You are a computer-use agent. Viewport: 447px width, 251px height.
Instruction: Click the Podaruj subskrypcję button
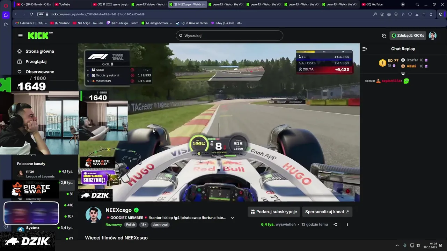pos(274,212)
